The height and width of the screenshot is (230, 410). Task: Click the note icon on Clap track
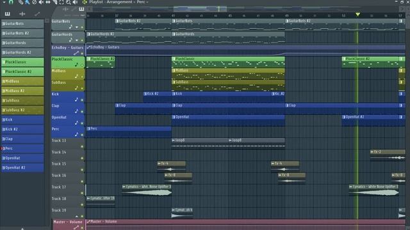[x=76, y=111]
